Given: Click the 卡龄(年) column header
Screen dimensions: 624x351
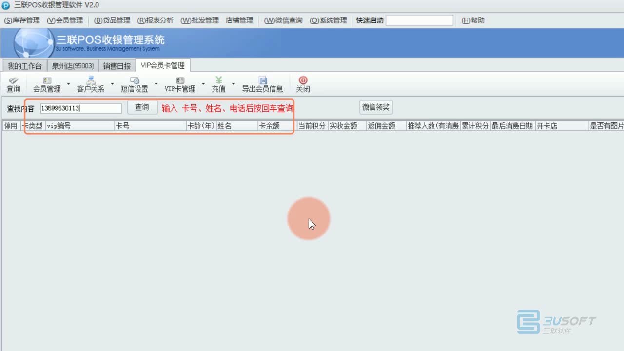Looking at the screenshot, I should click(x=201, y=126).
